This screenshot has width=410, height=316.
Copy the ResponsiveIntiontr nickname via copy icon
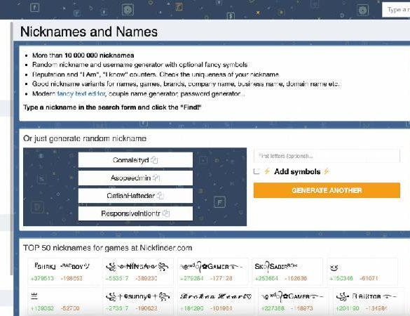(x=166, y=213)
